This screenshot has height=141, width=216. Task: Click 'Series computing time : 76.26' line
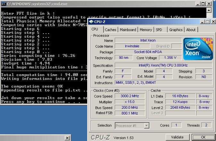point(38,56)
